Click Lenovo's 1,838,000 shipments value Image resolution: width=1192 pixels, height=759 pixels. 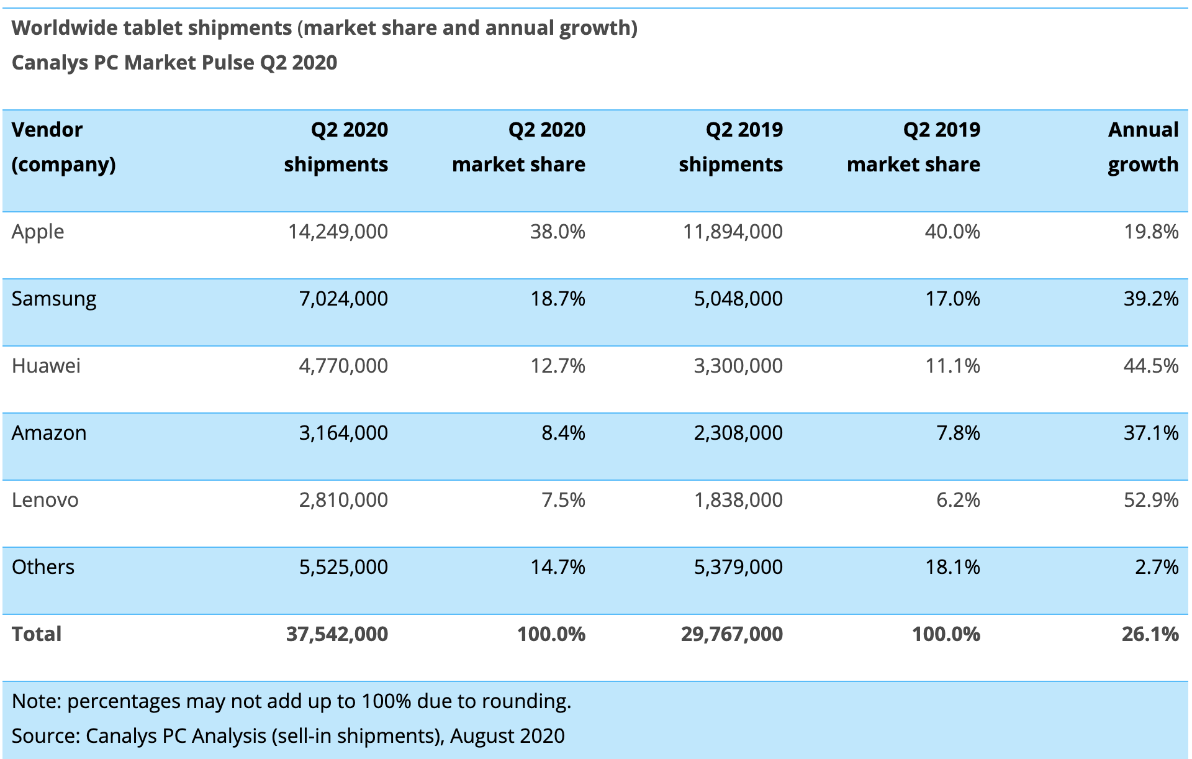(738, 500)
